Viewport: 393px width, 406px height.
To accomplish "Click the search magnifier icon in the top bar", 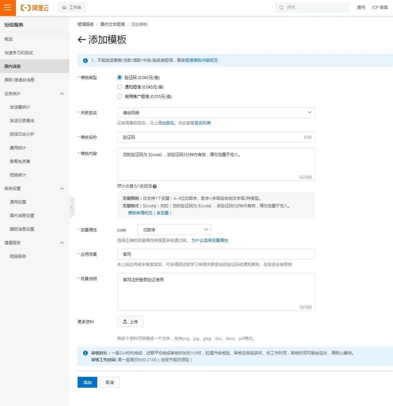I will coord(281,7).
